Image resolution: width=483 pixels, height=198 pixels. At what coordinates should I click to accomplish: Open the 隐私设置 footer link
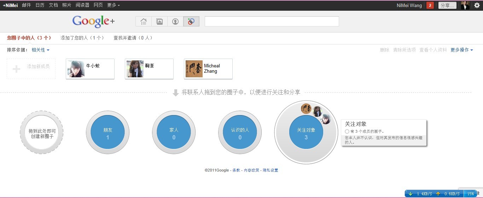pos(270,170)
